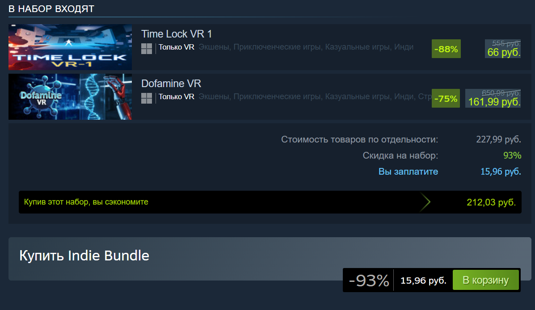Click the В НАБОР ВХОДЯТ section header
The height and width of the screenshot is (310, 535).
51,9
